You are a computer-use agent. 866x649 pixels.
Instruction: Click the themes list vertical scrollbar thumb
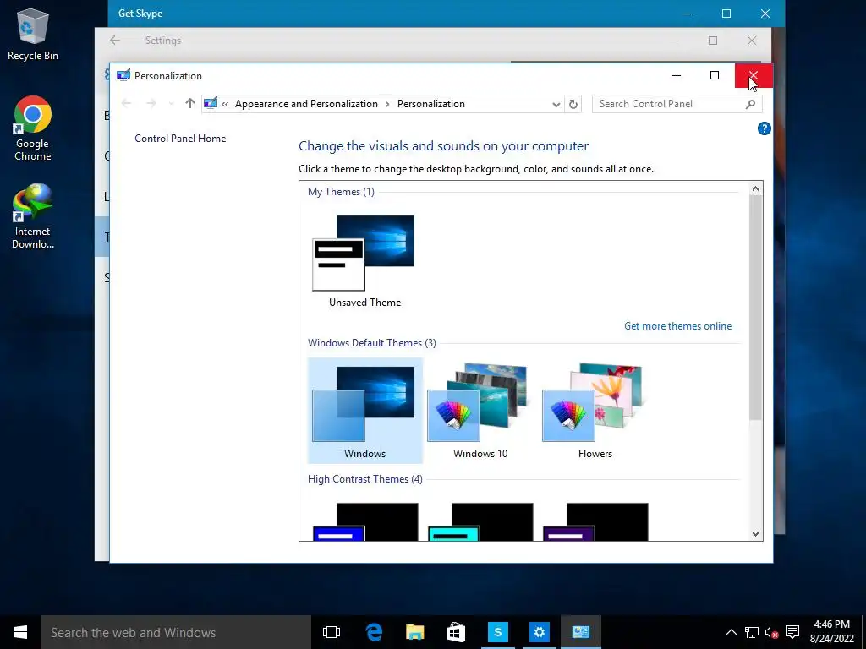(755, 308)
